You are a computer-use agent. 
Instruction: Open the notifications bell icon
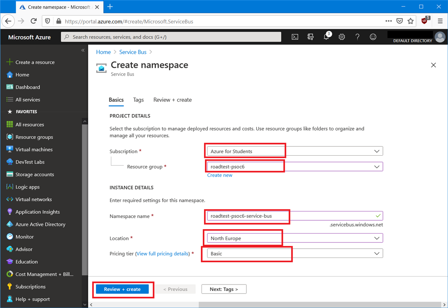[x=326, y=37]
